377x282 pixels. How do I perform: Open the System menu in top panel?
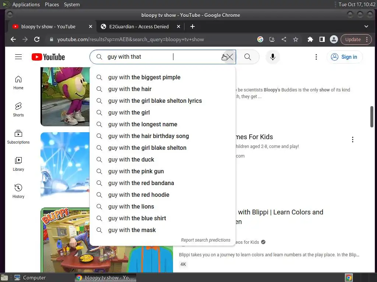point(72,4)
